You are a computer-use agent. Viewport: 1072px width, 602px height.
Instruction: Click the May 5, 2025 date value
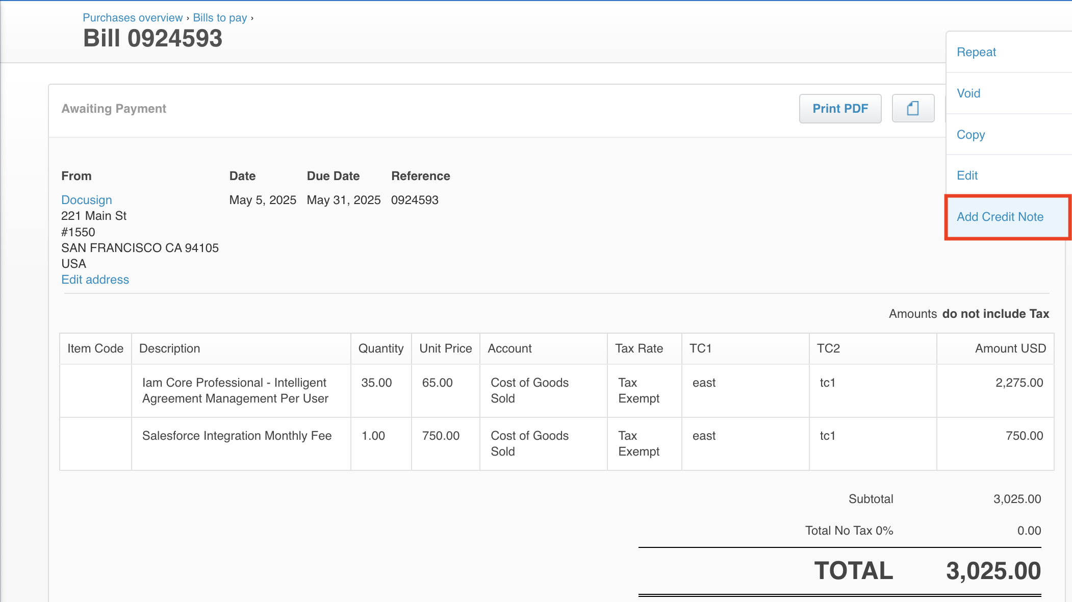coord(263,200)
